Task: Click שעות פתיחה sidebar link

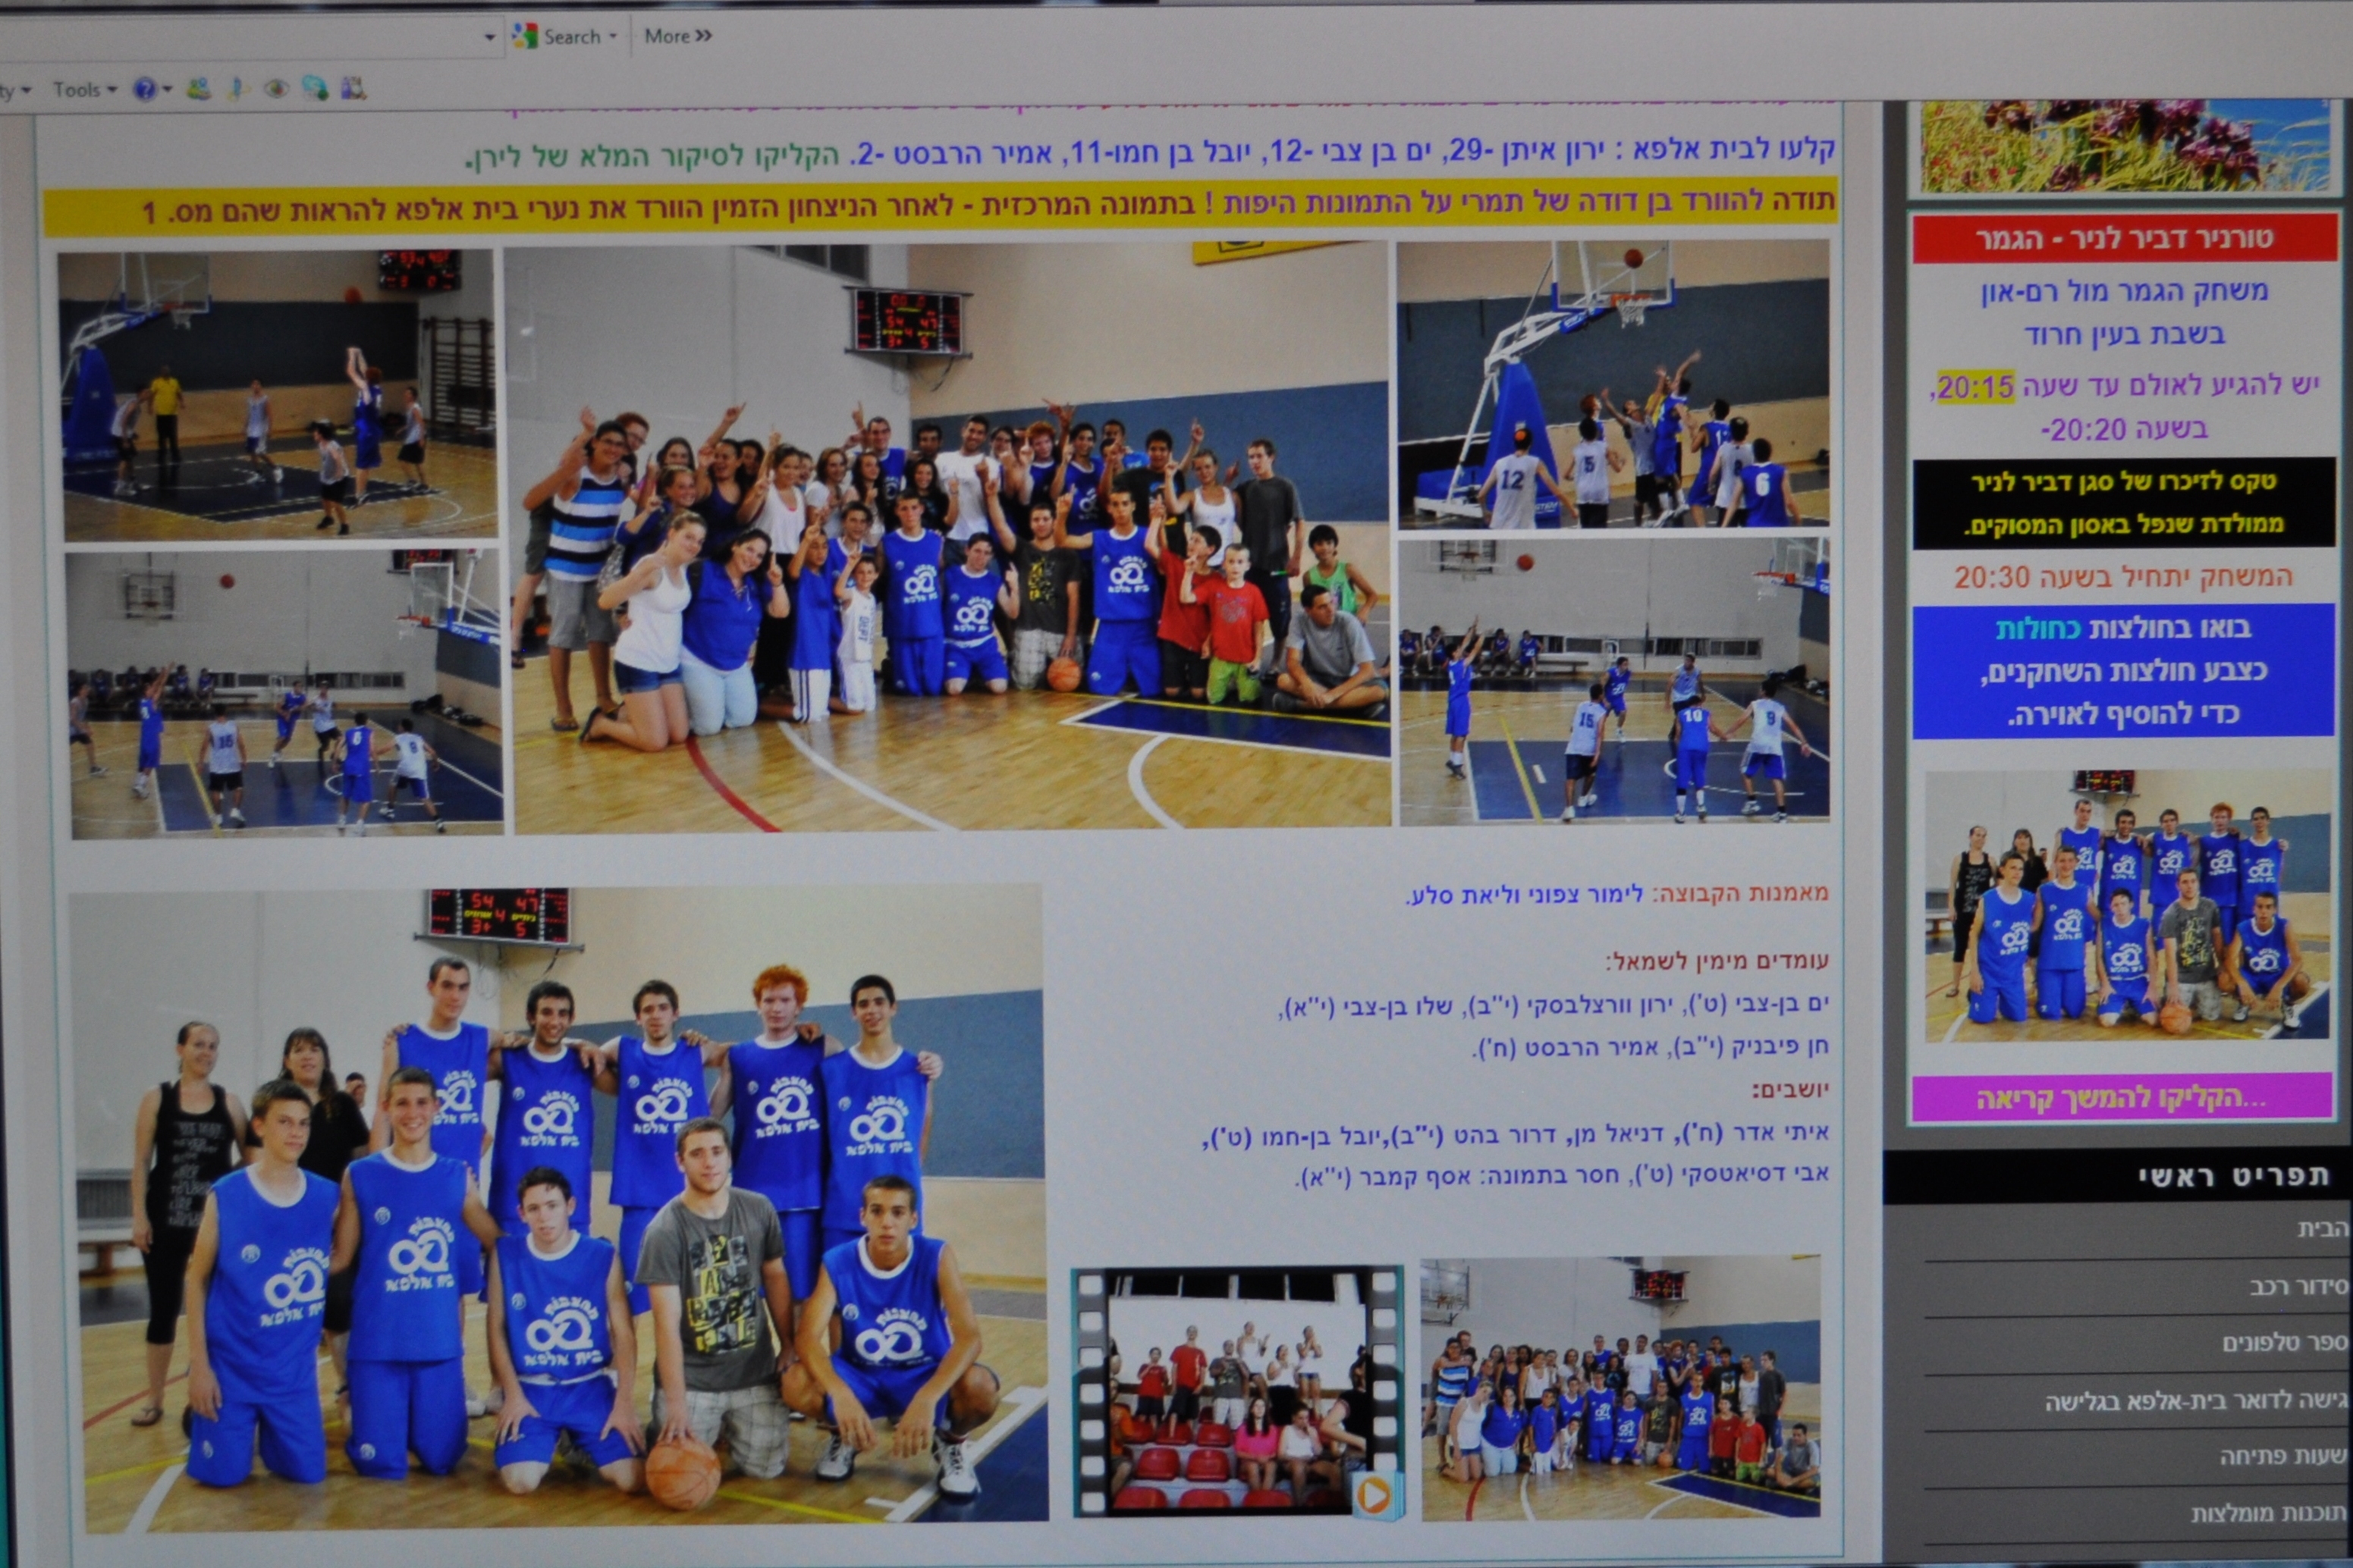Action: tap(2283, 1456)
